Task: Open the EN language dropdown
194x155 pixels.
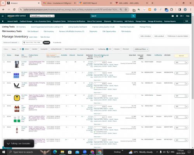Action: [182, 16]
